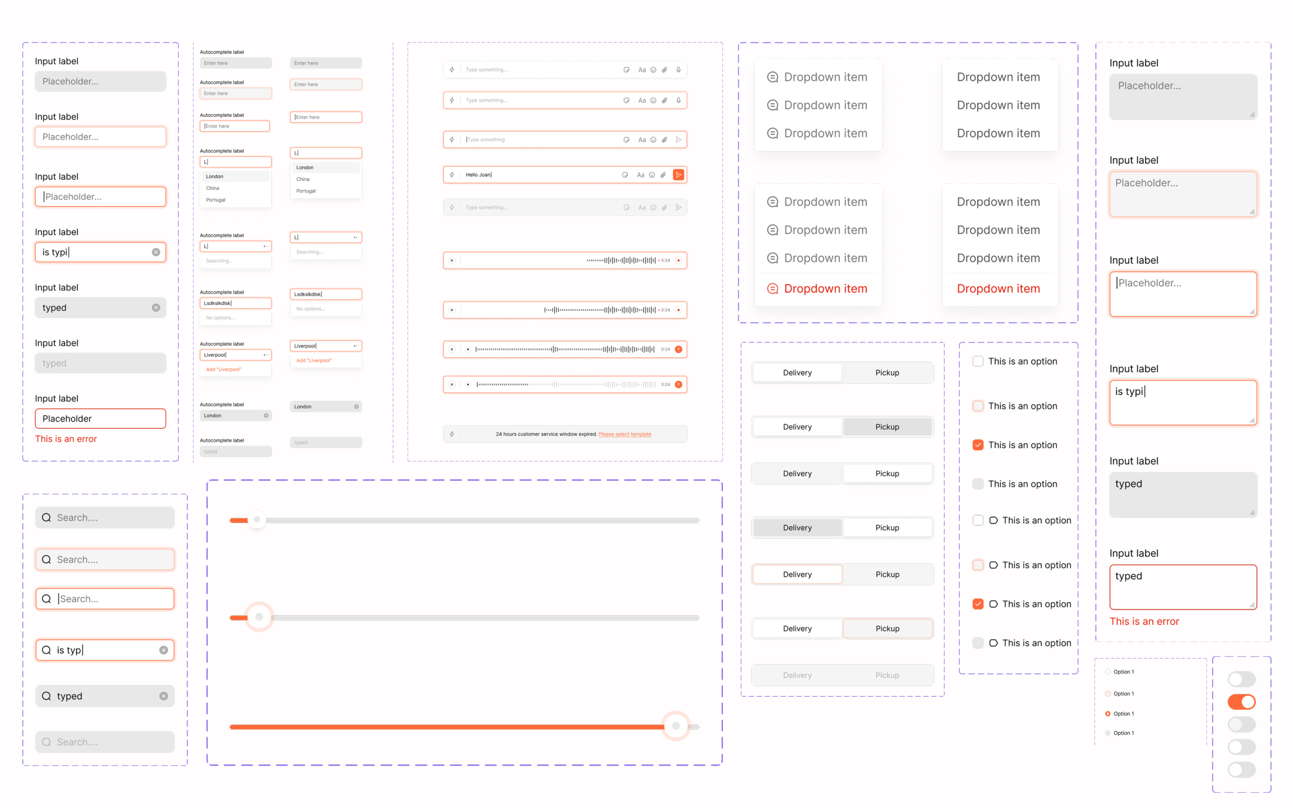Viewport: 1293px width, 808px height.
Task: Click the emoji icon in the greyed-out chat box
Action: coord(653,208)
